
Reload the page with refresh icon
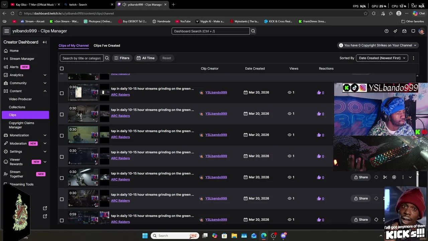click(x=12, y=13)
